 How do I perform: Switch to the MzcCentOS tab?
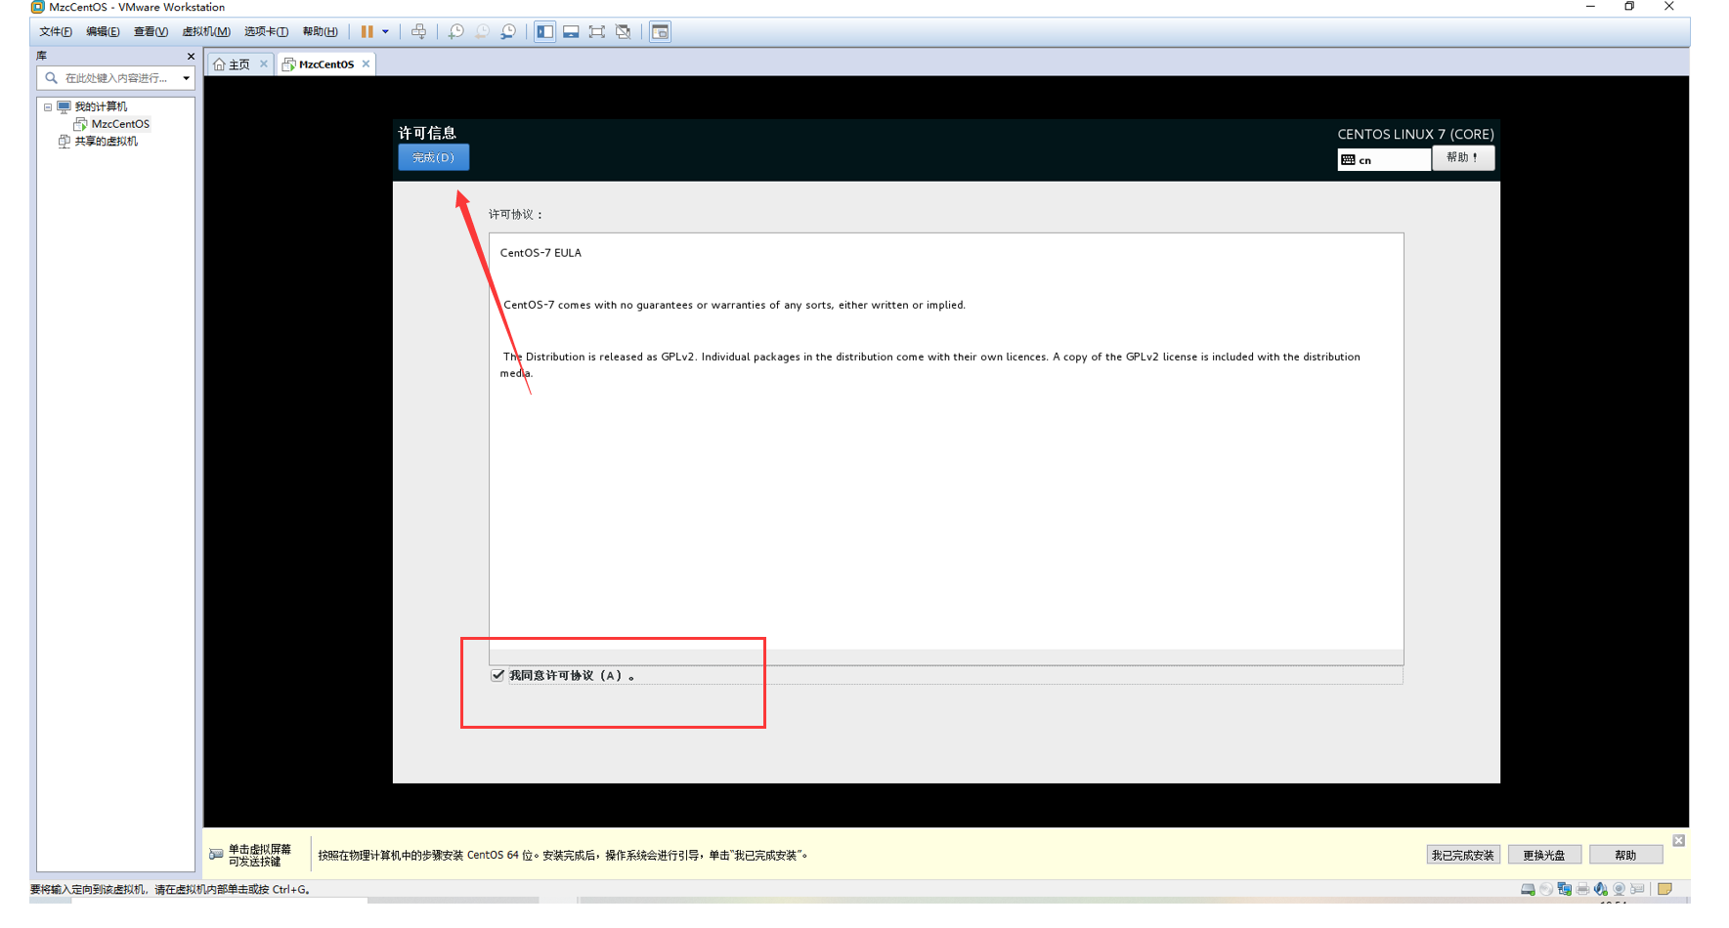click(x=326, y=64)
